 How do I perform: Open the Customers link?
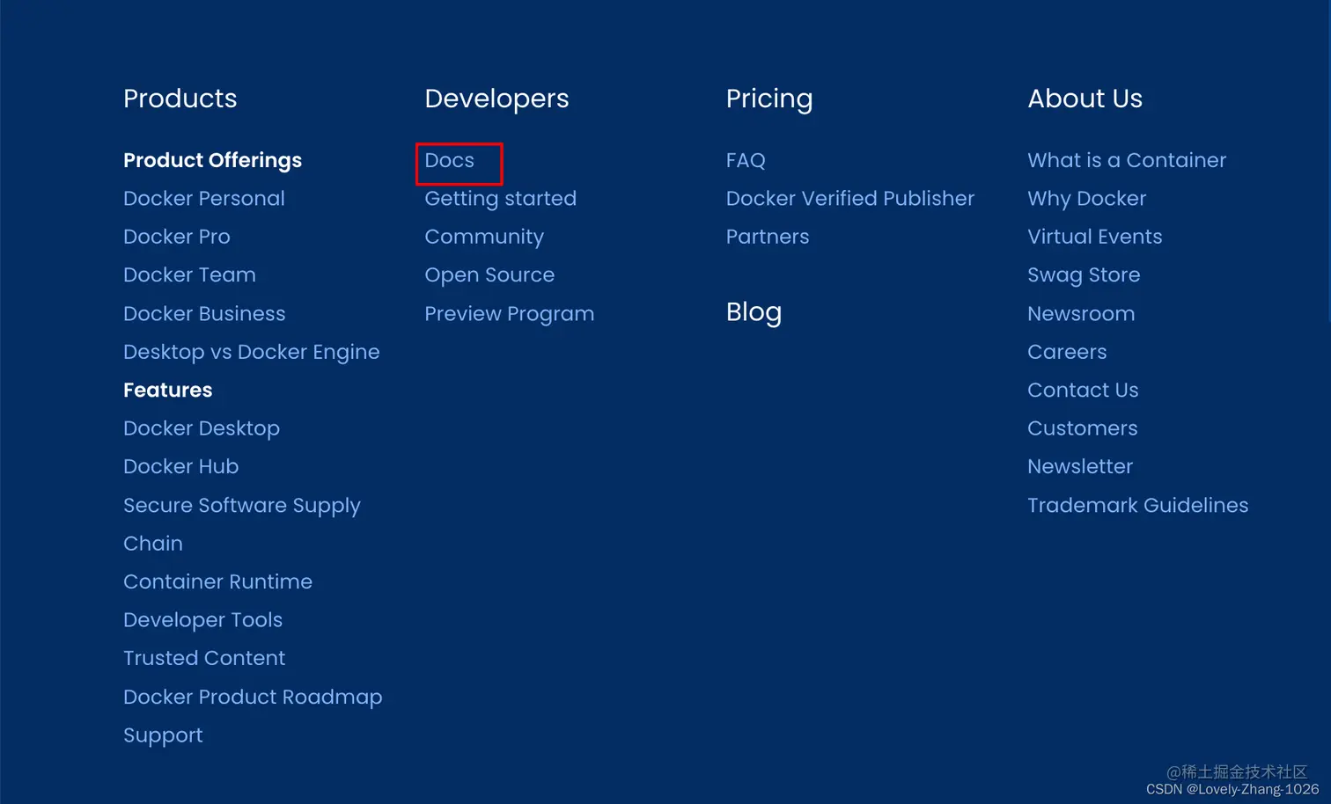1082,428
